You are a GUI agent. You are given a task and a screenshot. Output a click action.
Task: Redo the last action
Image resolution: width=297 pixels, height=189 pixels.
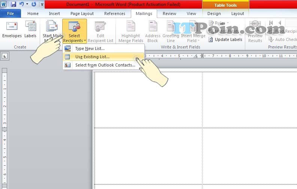point(34,4)
